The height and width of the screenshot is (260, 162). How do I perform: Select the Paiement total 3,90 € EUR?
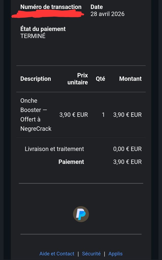tap(127, 162)
